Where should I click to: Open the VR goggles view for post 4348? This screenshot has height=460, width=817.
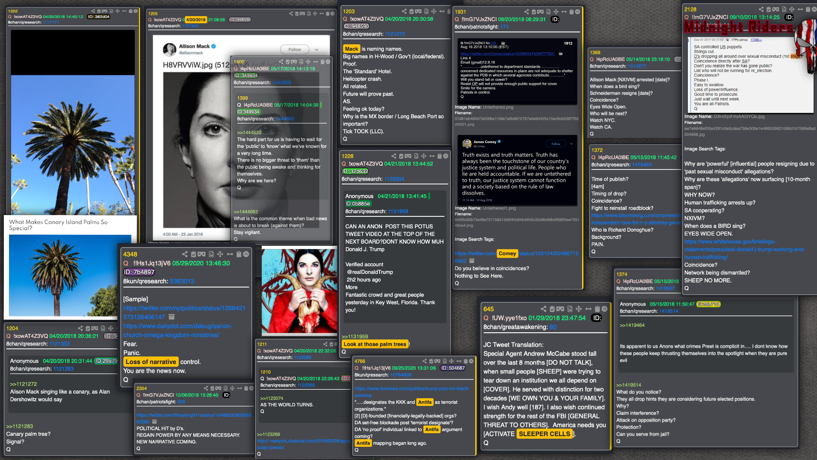pos(202,254)
